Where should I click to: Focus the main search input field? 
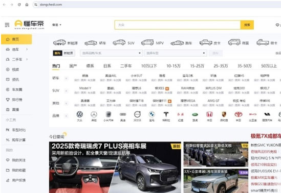pyautogui.click(x=178, y=25)
